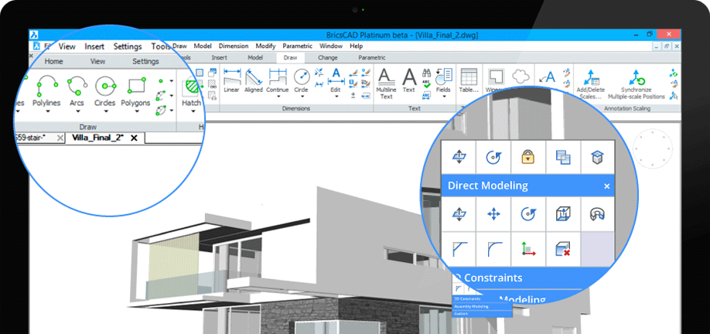Open the Settings menu in the menu bar

pos(128,46)
